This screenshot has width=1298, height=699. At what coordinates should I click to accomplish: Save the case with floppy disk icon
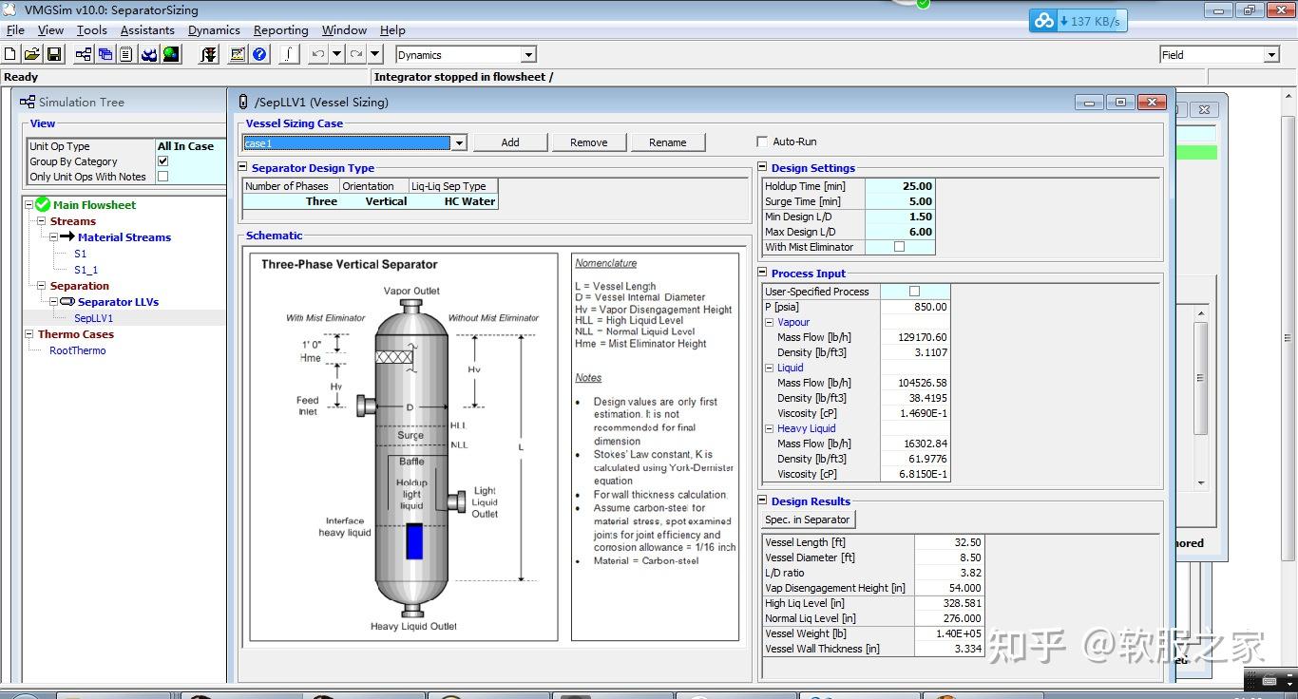pyautogui.click(x=54, y=55)
